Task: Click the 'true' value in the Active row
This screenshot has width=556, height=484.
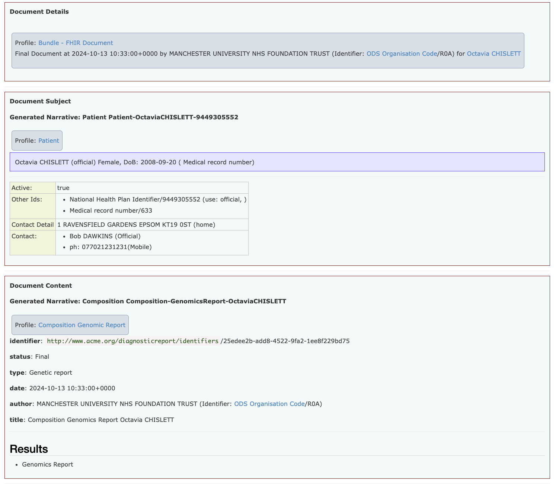Action: pyautogui.click(x=63, y=188)
